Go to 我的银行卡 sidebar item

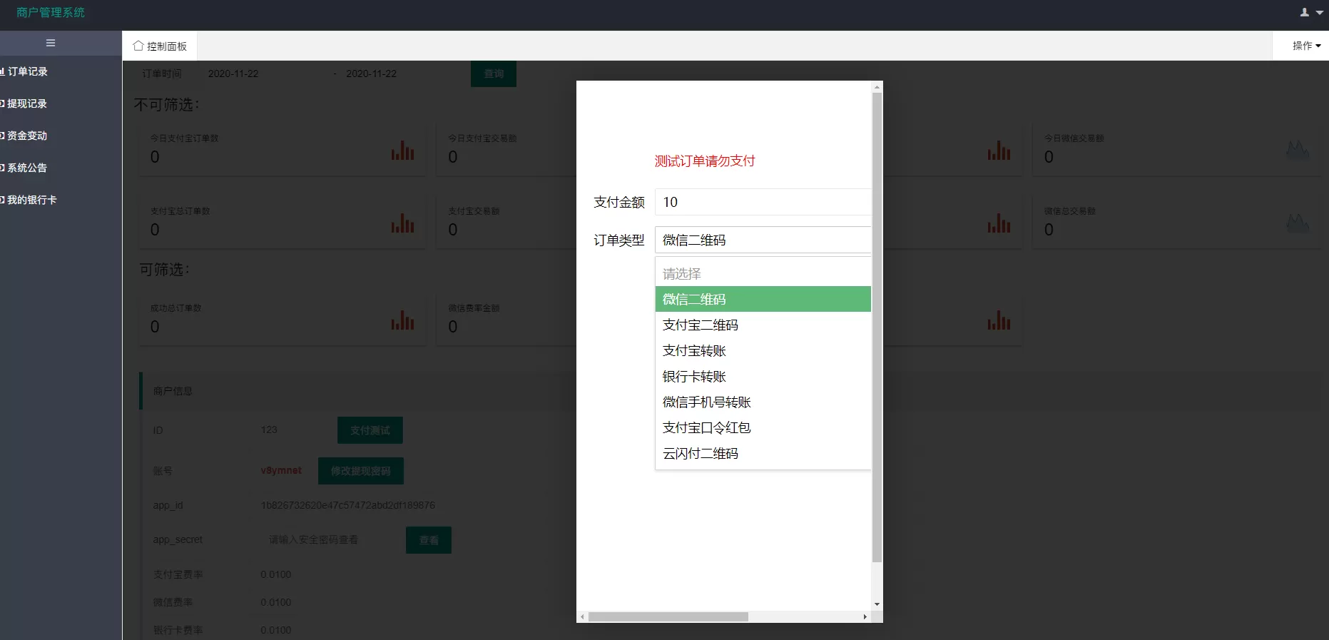tap(32, 200)
